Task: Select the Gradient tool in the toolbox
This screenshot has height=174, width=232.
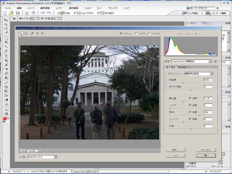Action: pos(6,100)
